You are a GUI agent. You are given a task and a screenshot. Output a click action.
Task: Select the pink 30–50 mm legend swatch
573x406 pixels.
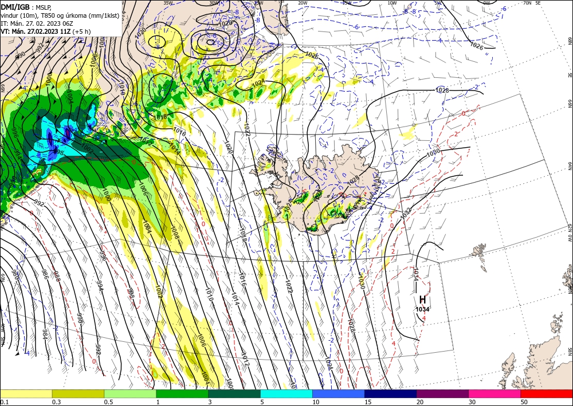495,393
